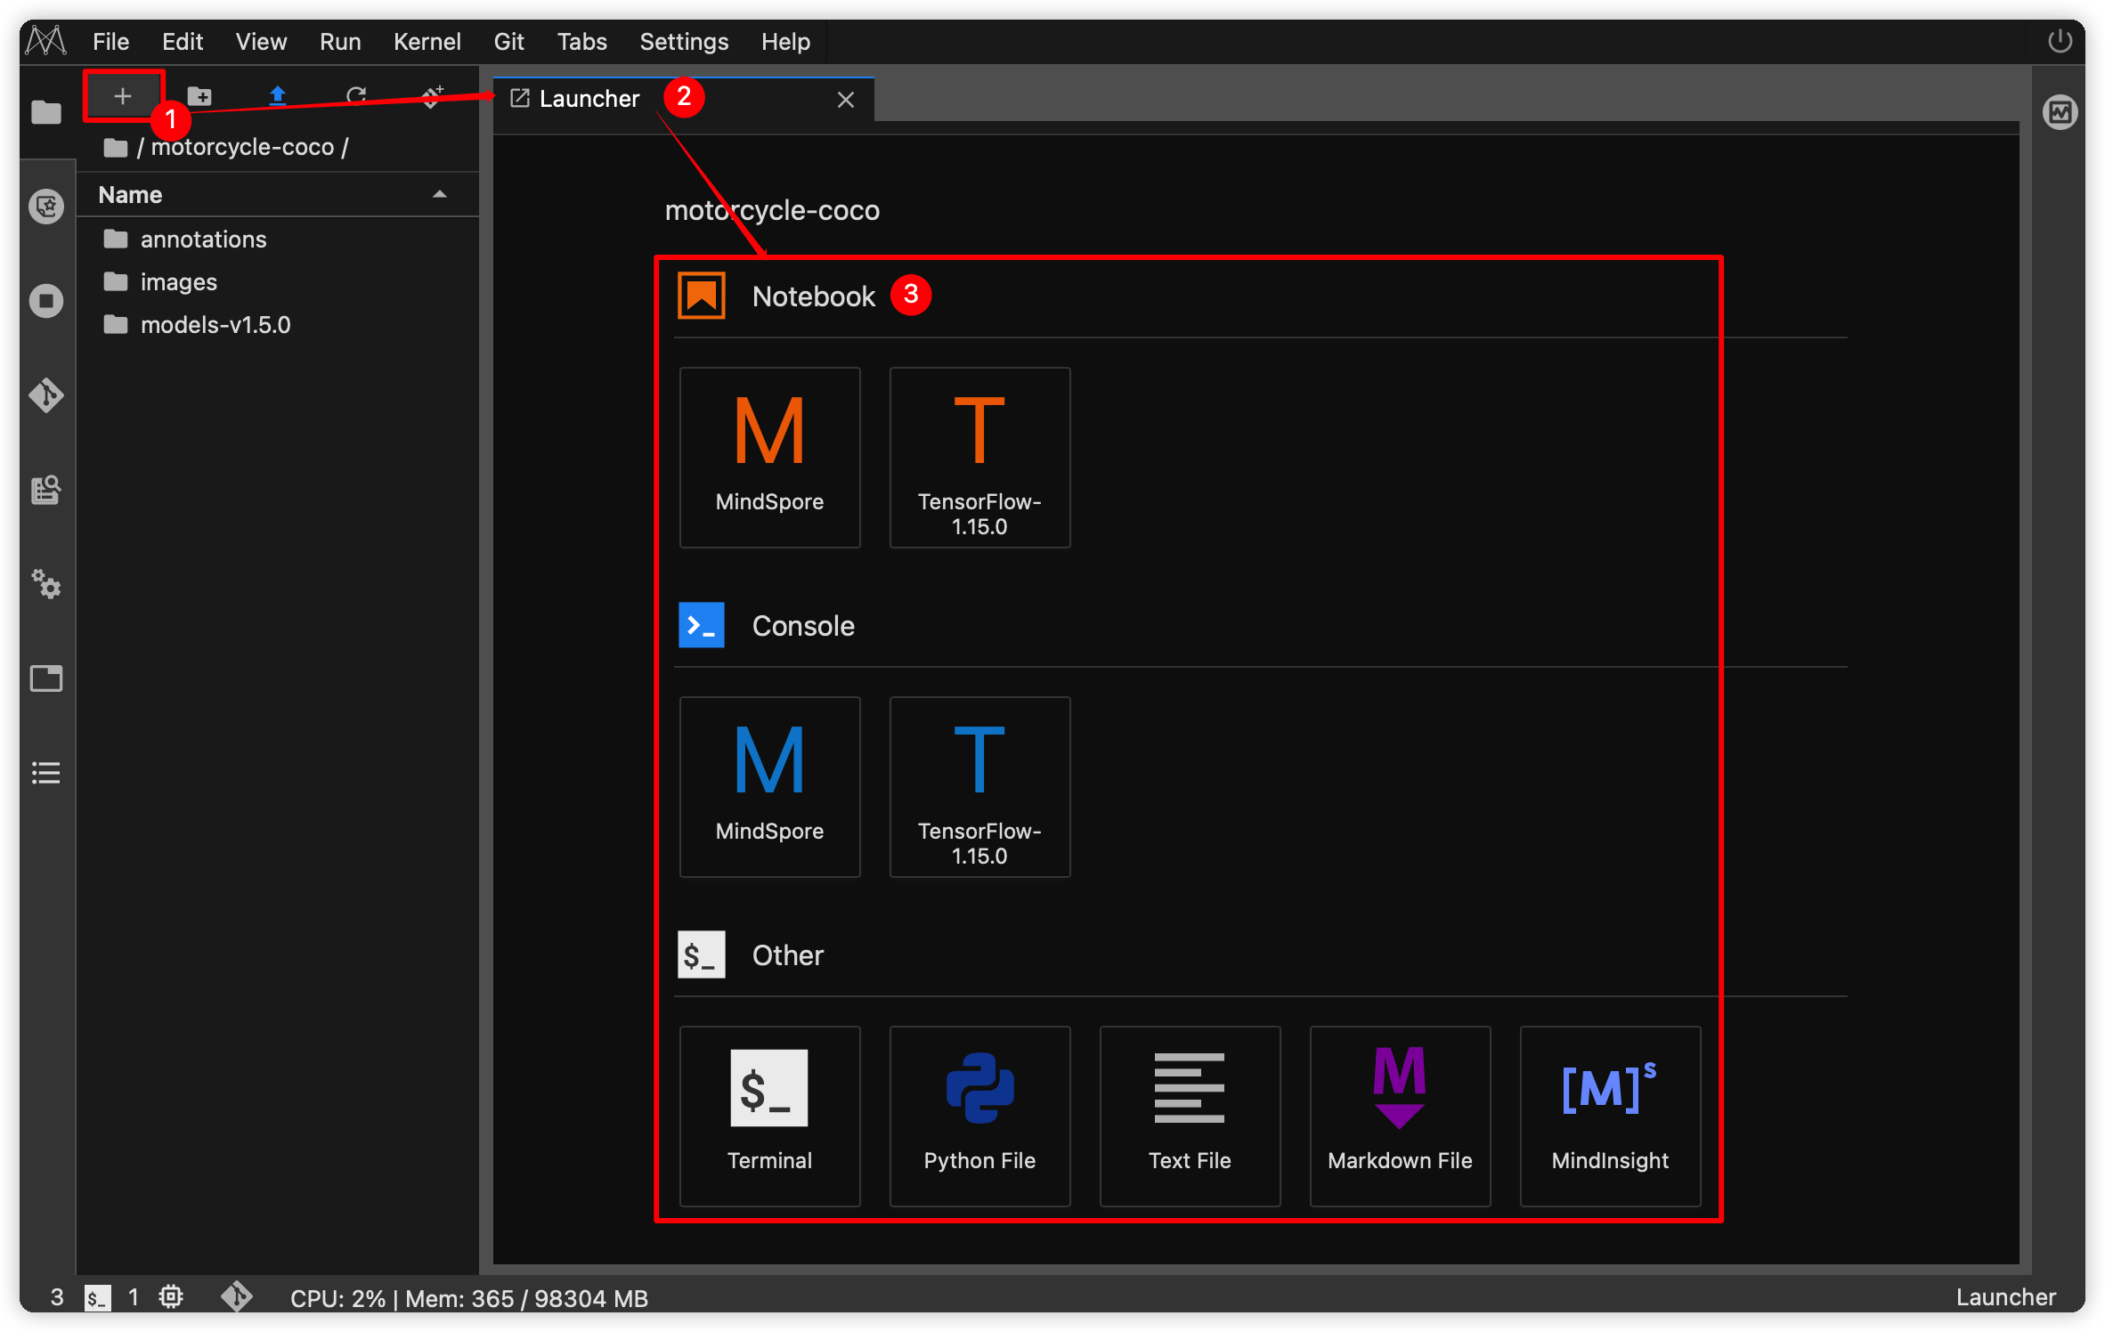Click the kernel chip icon in status bar
The width and height of the screenshot is (2105, 1332).
[x=171, y=1297]
